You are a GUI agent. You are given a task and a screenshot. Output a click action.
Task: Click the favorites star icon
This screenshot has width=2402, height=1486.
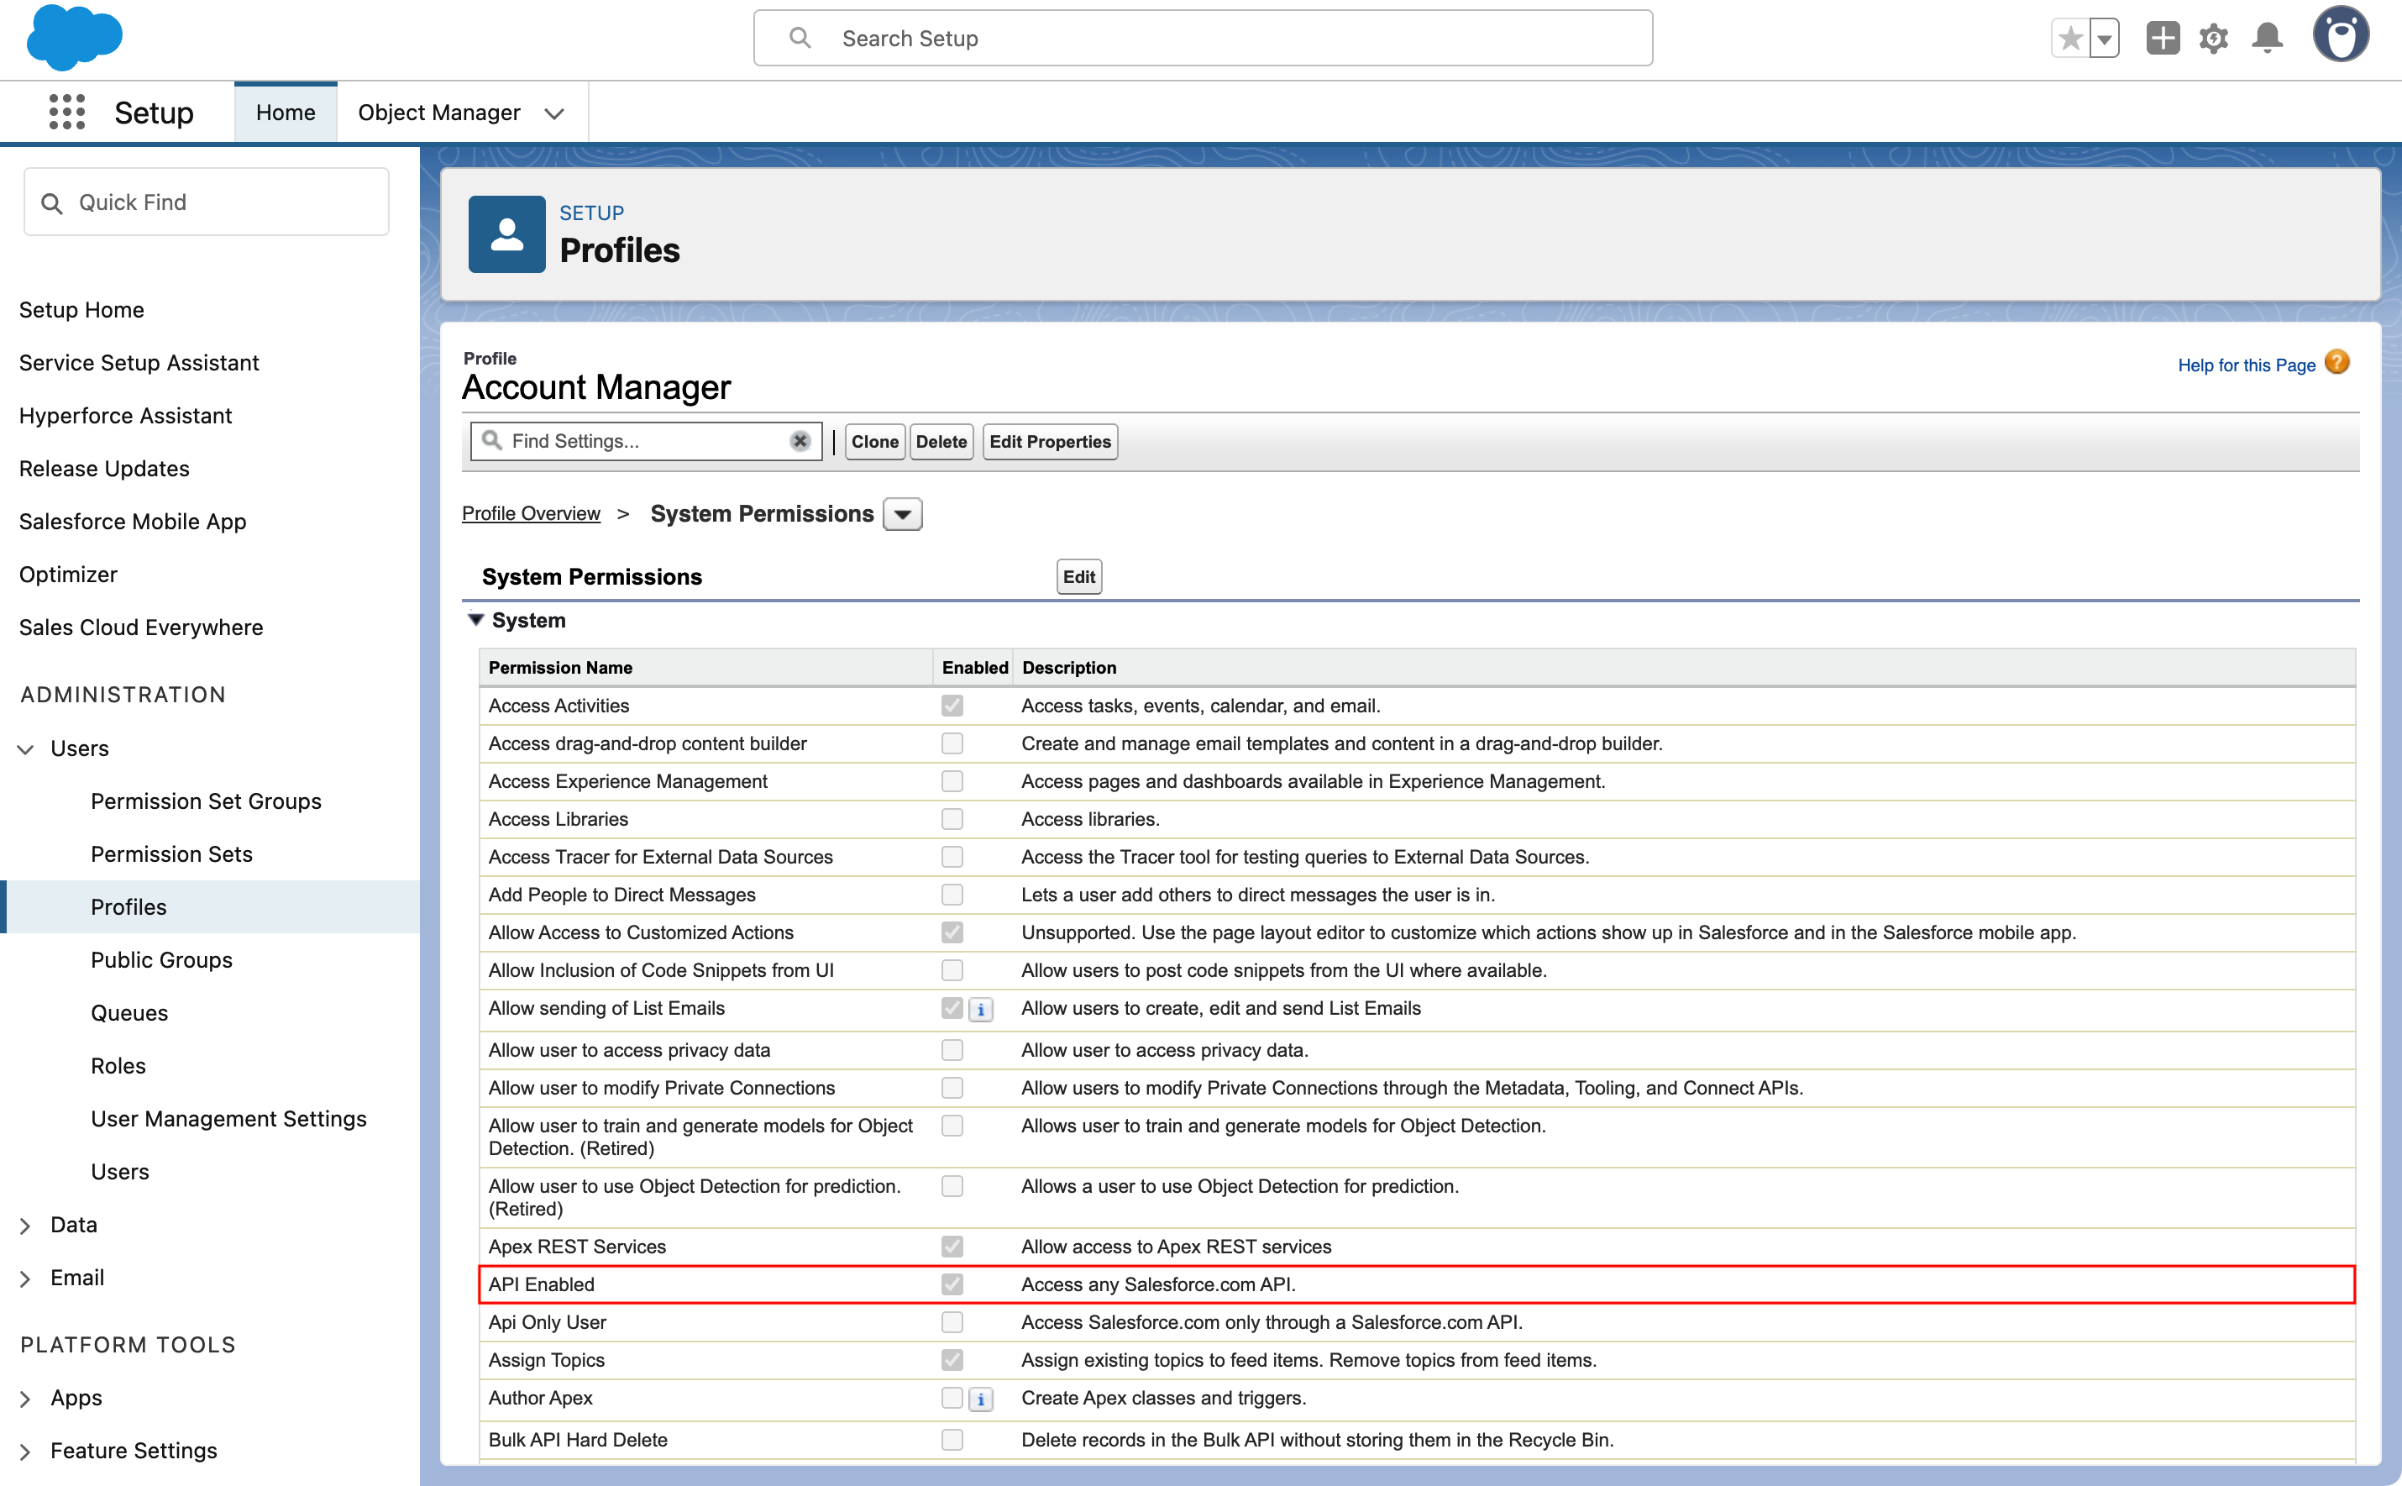2070,39
